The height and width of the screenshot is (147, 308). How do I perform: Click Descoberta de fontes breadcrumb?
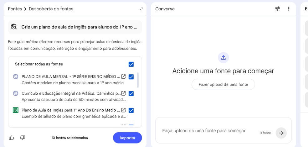point(51,9)
